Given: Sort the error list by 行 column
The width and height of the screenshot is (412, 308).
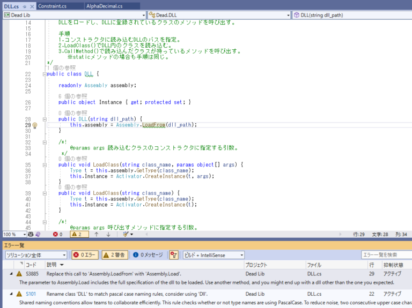Looking at the screenshot, I should point(372,265).
